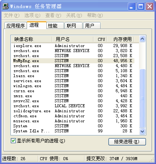Open the 查看 menu

tap(53, 15)
